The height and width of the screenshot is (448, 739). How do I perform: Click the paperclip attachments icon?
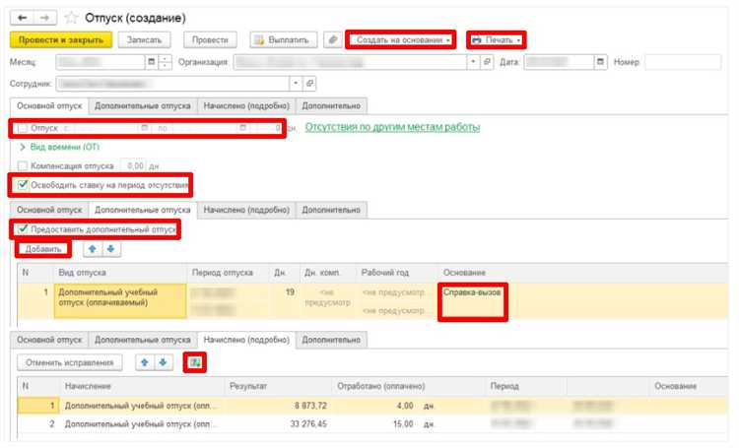[333, 40]
